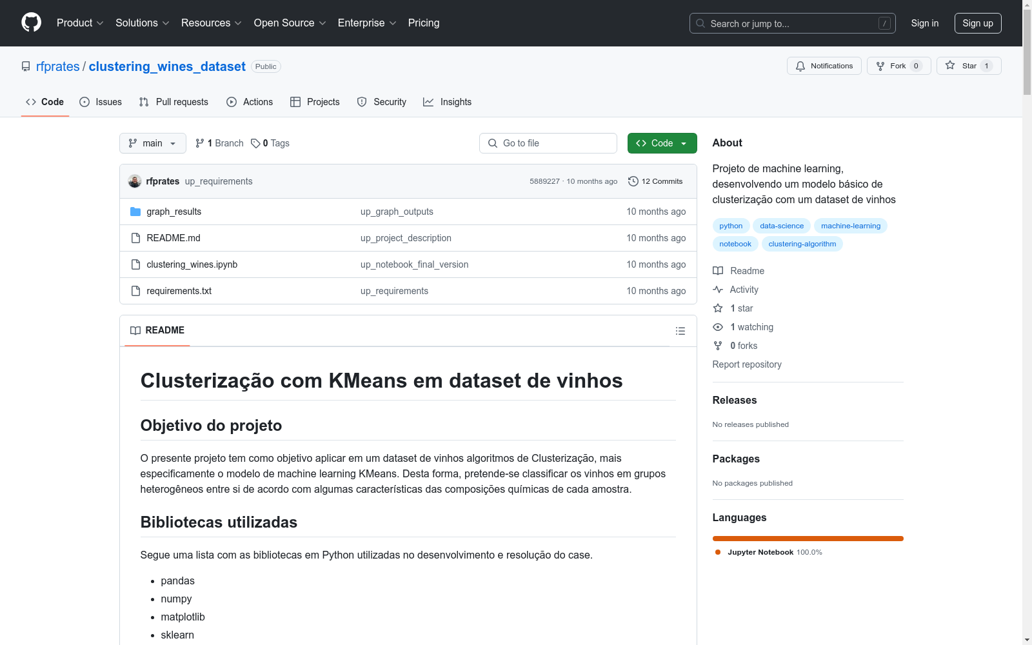Click Report repository link
This screenshot has height=645, width=1032.
[x=747, y=364]
